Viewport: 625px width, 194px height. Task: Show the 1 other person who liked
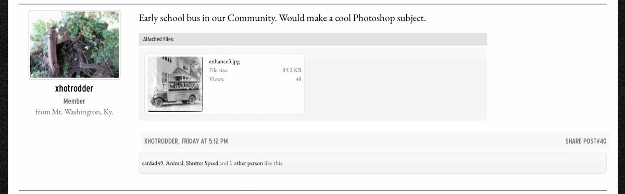pyautogui.click(x=246, y=163)
